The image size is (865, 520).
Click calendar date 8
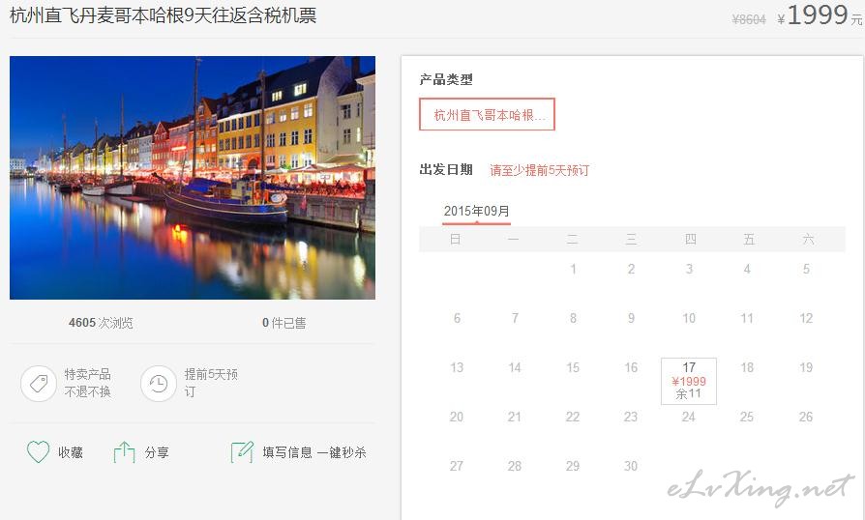573,318
